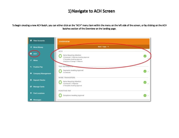Click the Deposit Checks bank icon

[31, 80]
